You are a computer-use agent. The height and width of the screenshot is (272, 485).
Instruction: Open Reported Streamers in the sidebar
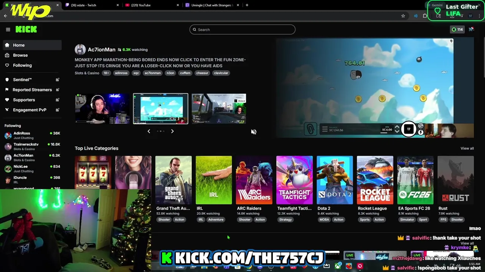[x=32, y=90]
